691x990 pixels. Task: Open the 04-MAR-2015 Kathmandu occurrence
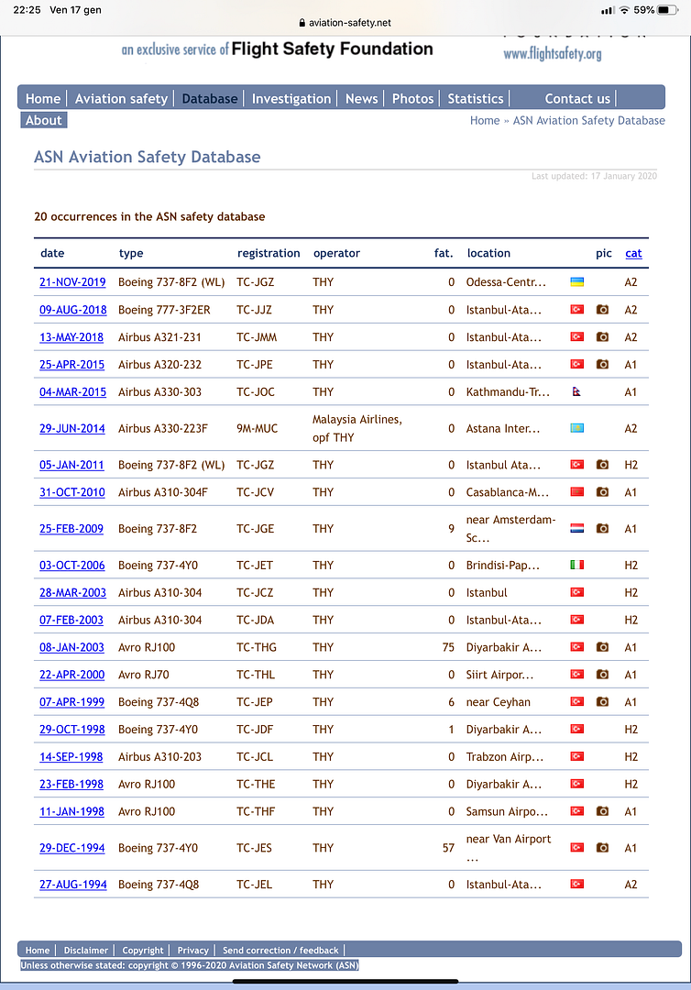pyautogui.click(x=73, y=391)
